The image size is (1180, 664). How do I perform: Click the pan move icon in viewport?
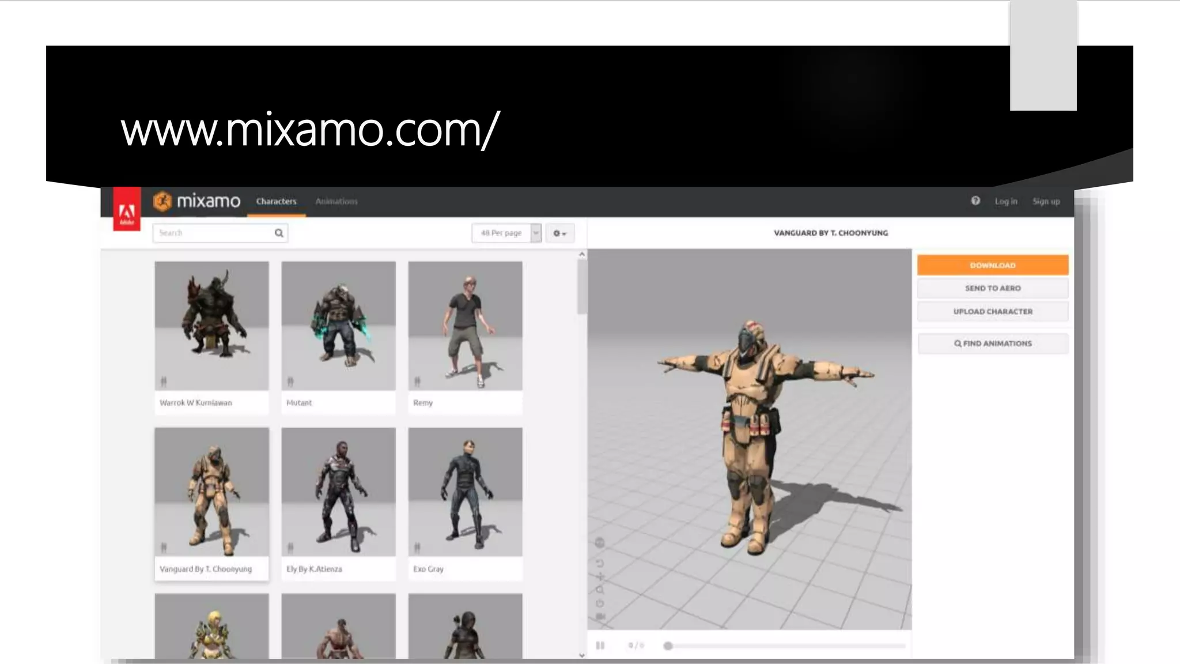[x=600, y=576]
